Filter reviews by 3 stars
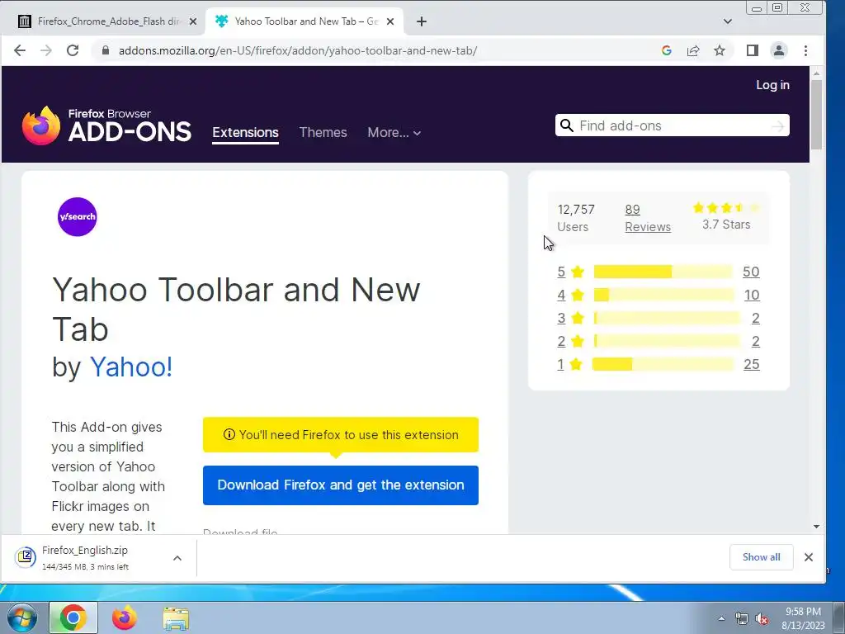 571,318
